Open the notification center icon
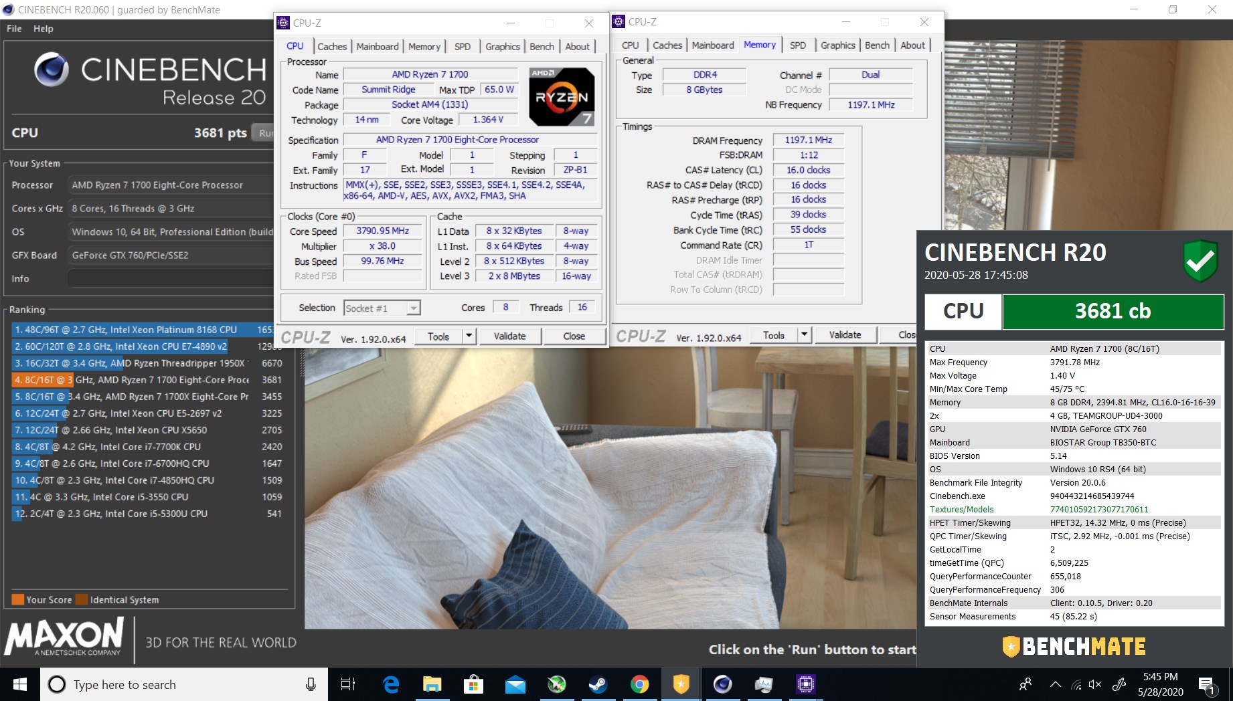This screenshot has height=701, width=1233. click(x=1207, y=685)
